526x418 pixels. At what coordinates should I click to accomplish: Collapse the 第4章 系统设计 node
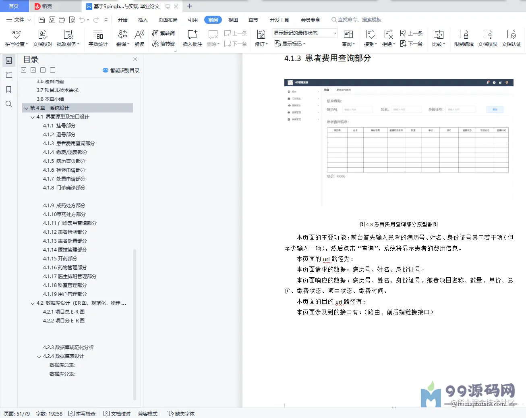(x=26, y=108)
